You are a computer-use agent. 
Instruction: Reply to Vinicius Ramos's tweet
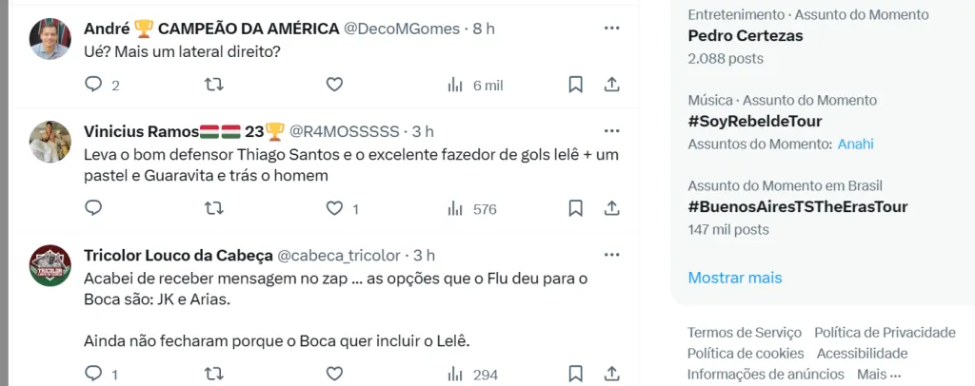tap(93, 208)
